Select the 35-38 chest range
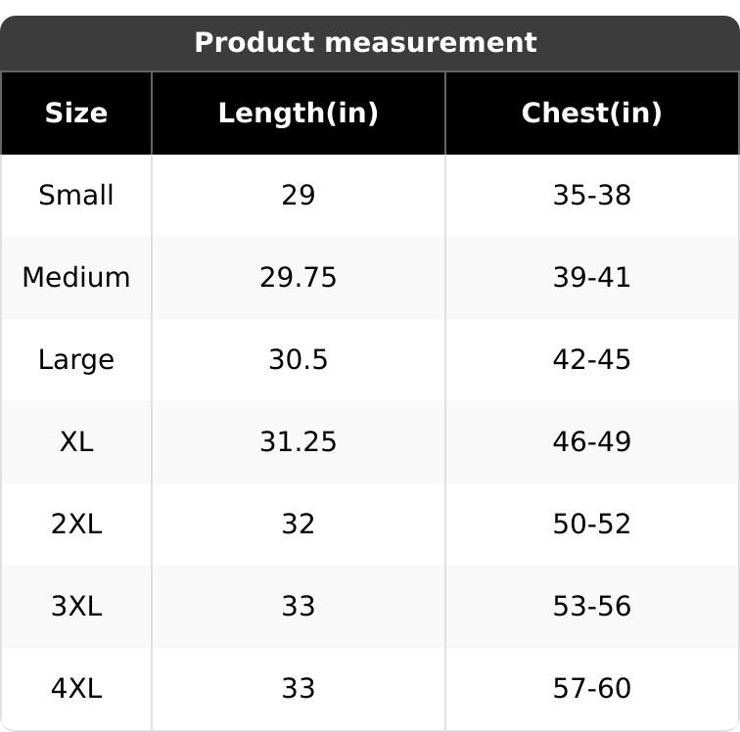This screenshot has height=732, width=740. 591,196
